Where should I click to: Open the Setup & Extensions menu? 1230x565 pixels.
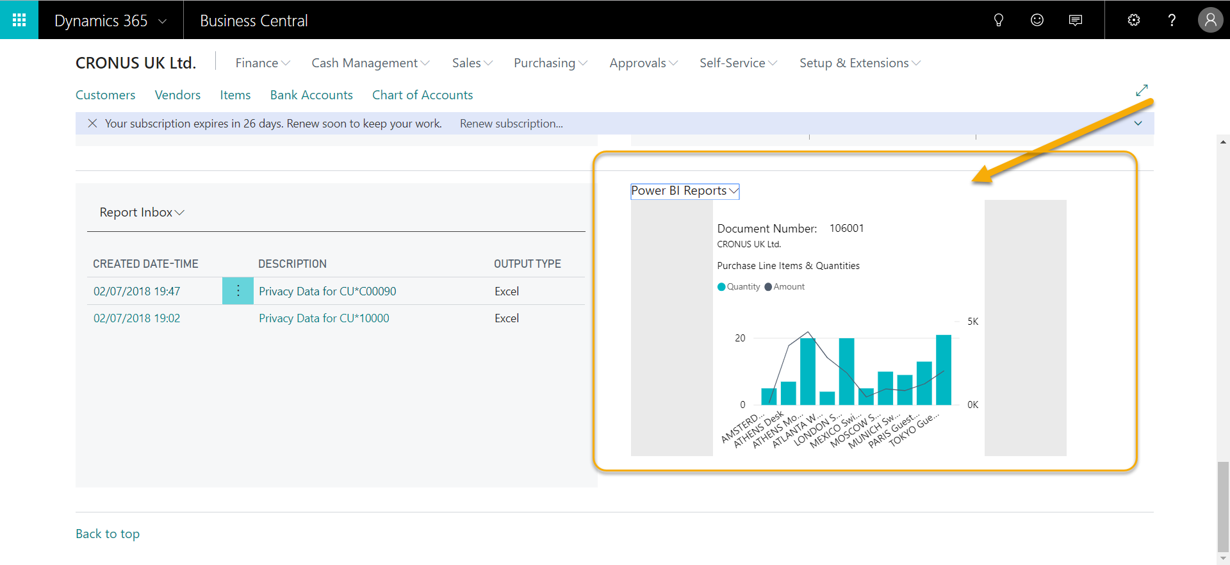[x=860, y=63]
